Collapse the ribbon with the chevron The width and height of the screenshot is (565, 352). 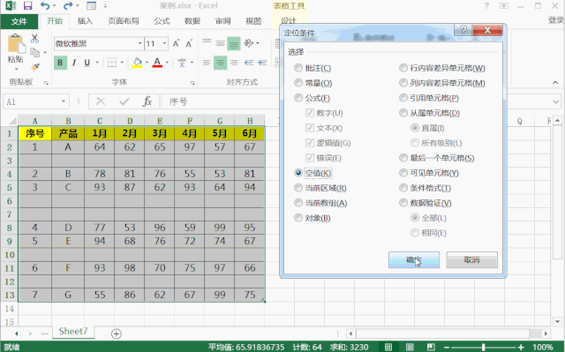click(x=555, y=82)
